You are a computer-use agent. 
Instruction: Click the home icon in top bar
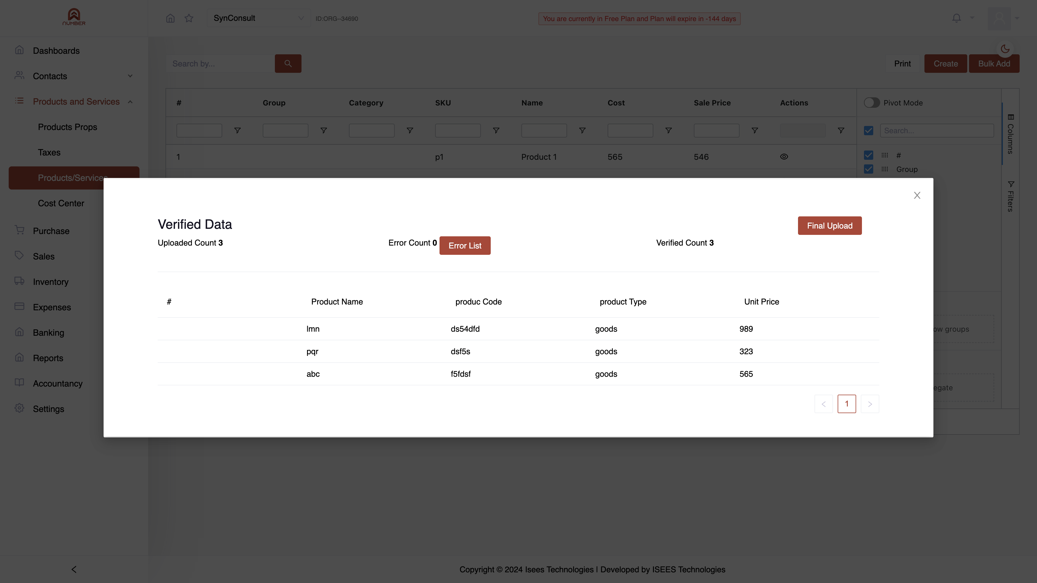170,18
